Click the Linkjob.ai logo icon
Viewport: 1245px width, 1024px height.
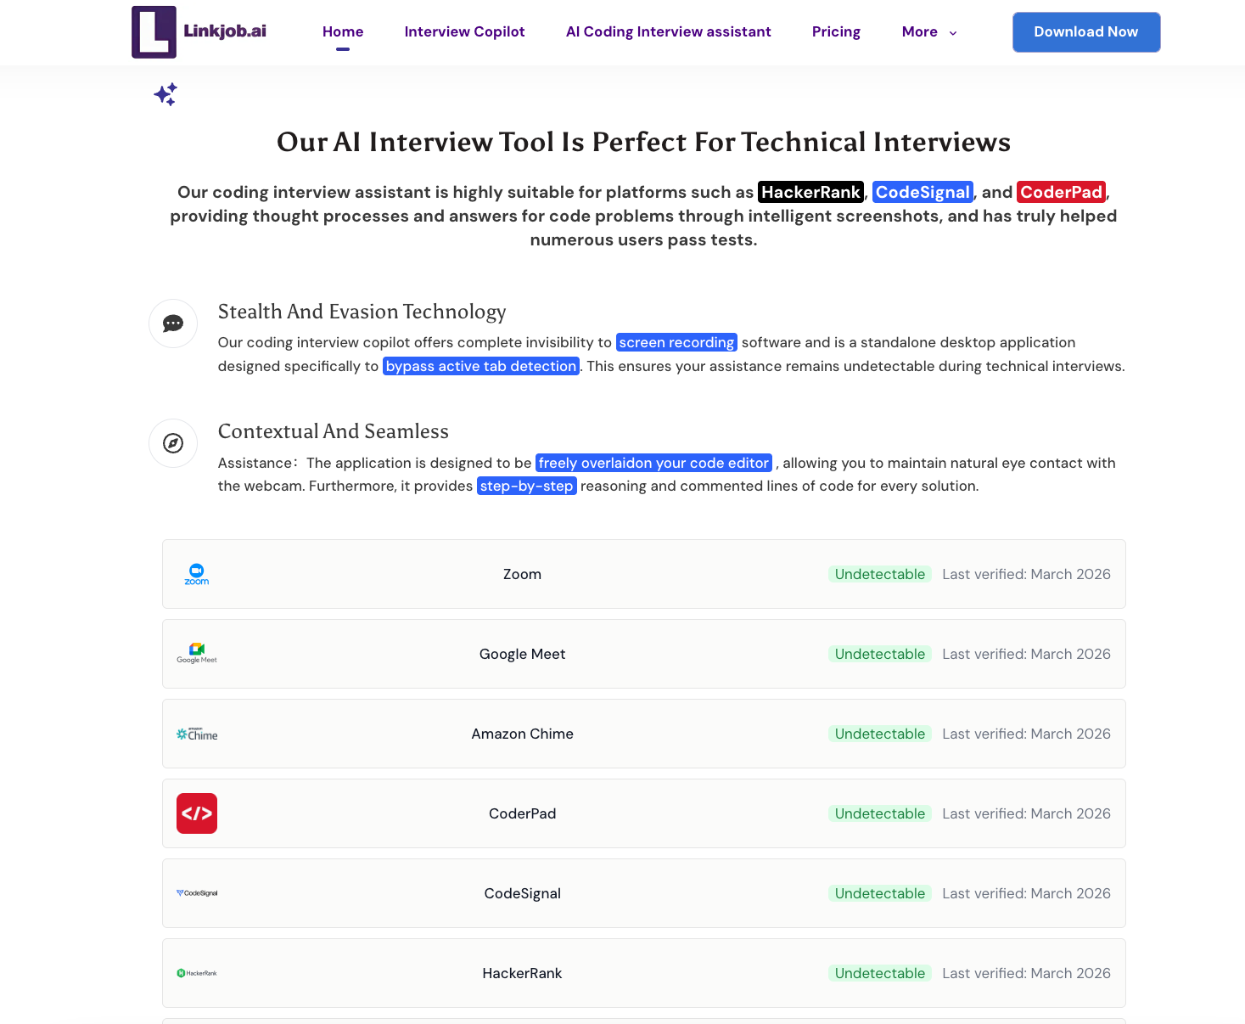(154, 32)
